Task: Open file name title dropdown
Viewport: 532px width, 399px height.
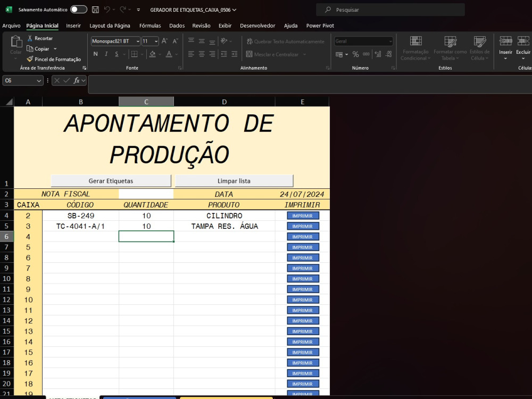Action: click(234, 10)
